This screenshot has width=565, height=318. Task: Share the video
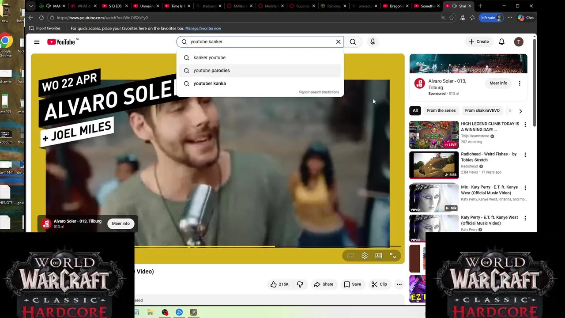324,284
